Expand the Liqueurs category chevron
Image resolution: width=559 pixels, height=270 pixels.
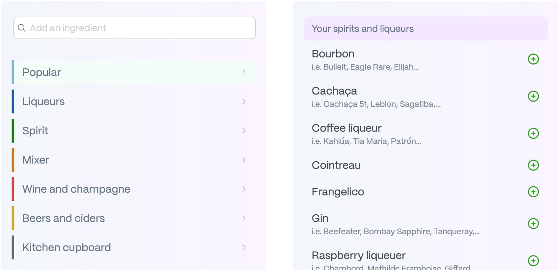click(x=244, y=101)
